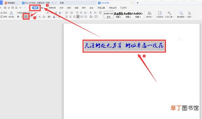Click the Increase Indent icon
This screenshot has height=119, width=202.
click(x=81, y=13)
